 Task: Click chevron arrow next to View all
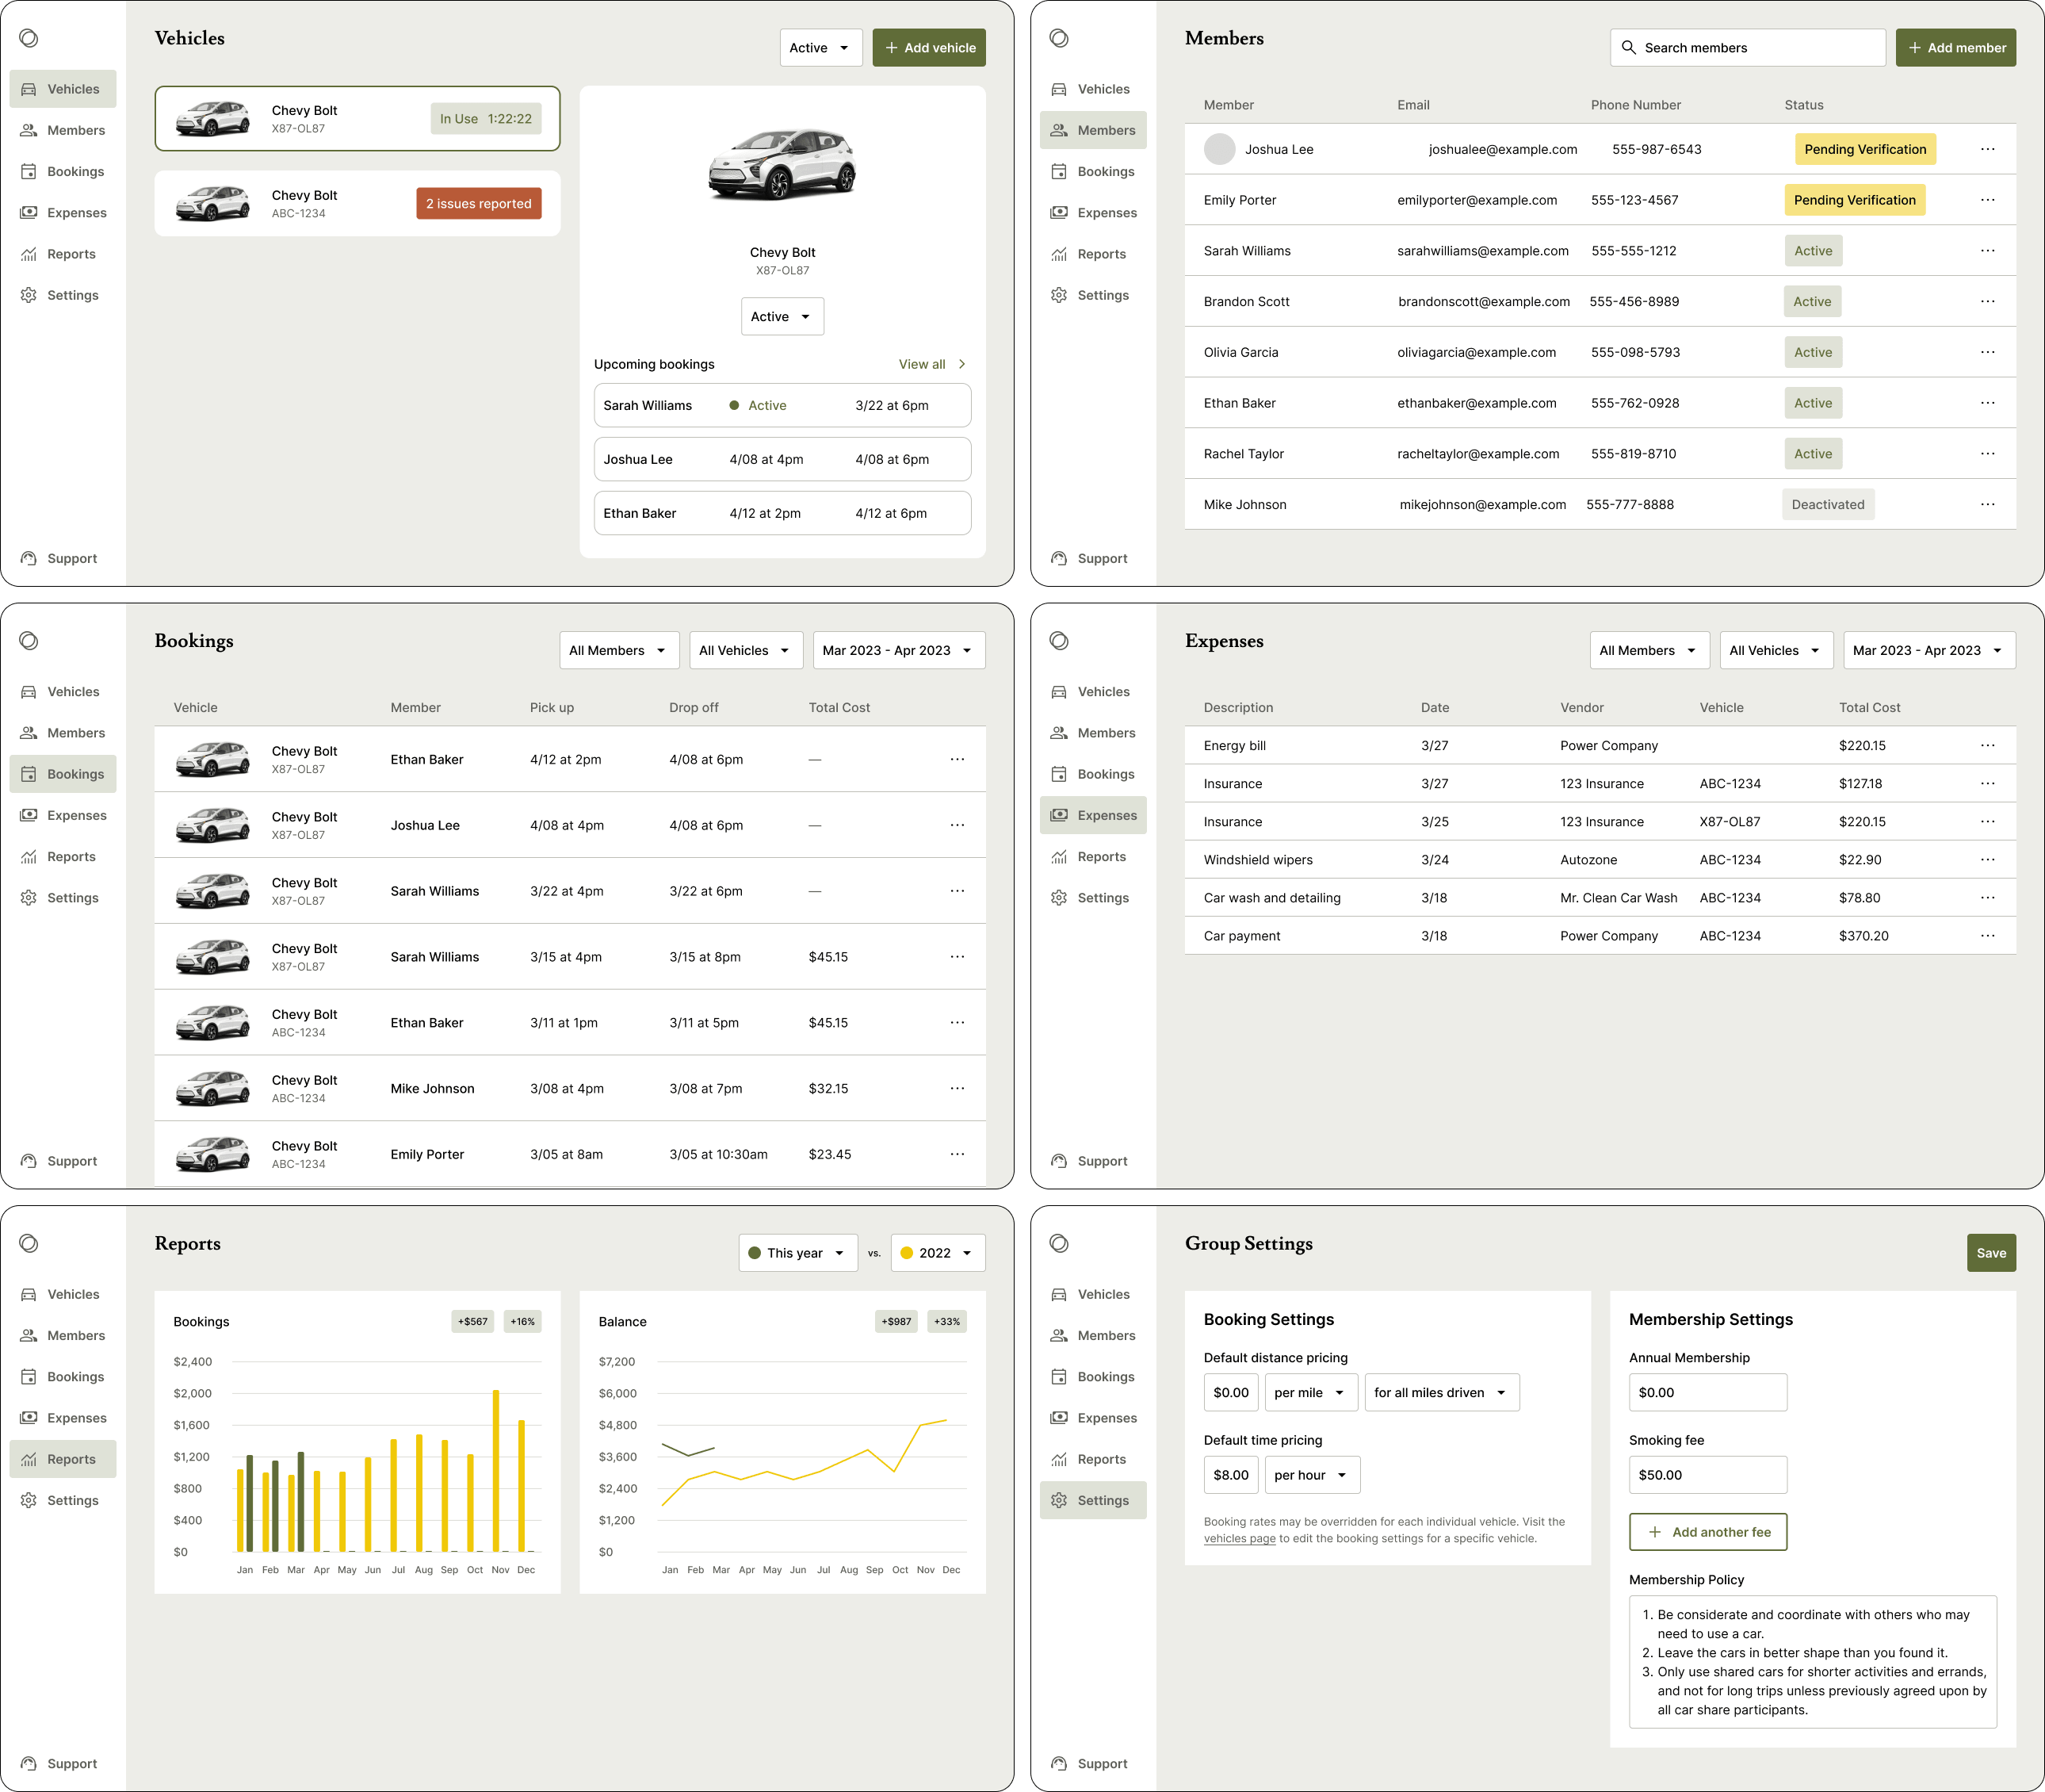pos(961,364)
